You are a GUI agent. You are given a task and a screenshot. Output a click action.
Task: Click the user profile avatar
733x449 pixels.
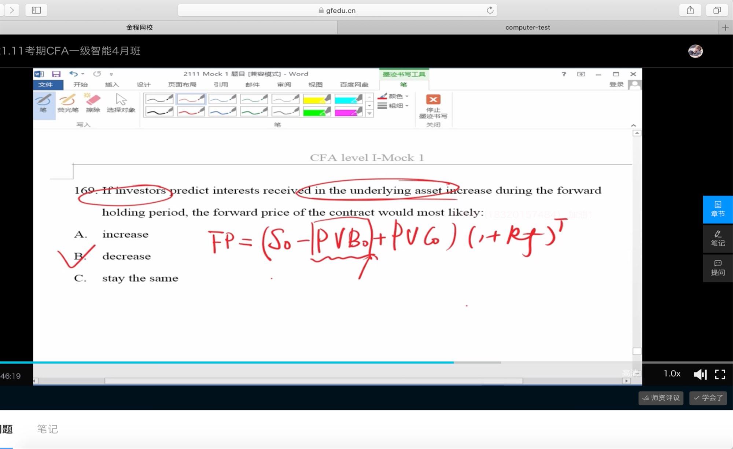(x=695, y=51)
